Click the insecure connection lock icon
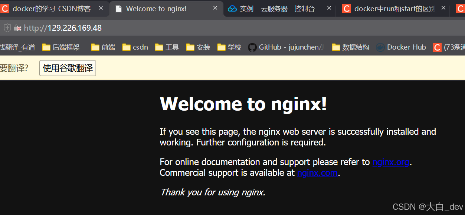 pos(17,28)
